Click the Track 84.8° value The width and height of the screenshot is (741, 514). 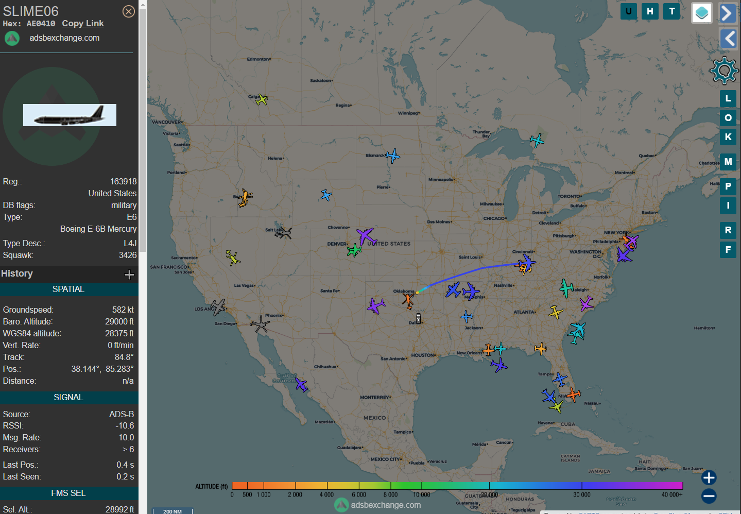coord(124,357)
